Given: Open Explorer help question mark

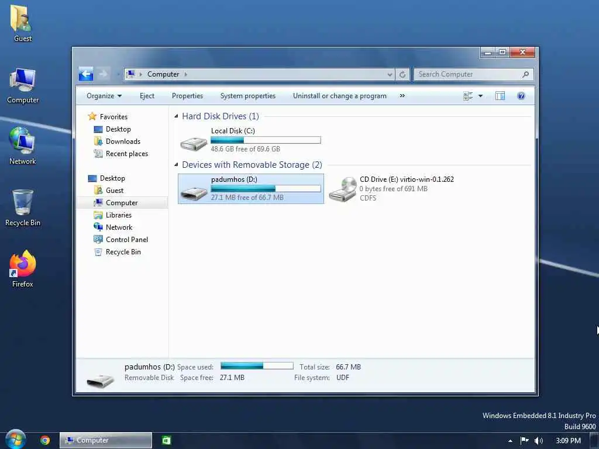Looking at the screenshot, I should tap(521, 96).
